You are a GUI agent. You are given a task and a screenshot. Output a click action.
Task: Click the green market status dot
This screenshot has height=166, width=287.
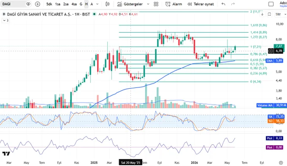pos(94,14)
